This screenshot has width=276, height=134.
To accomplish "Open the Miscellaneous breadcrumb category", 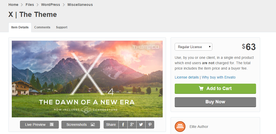I will 80,5.
